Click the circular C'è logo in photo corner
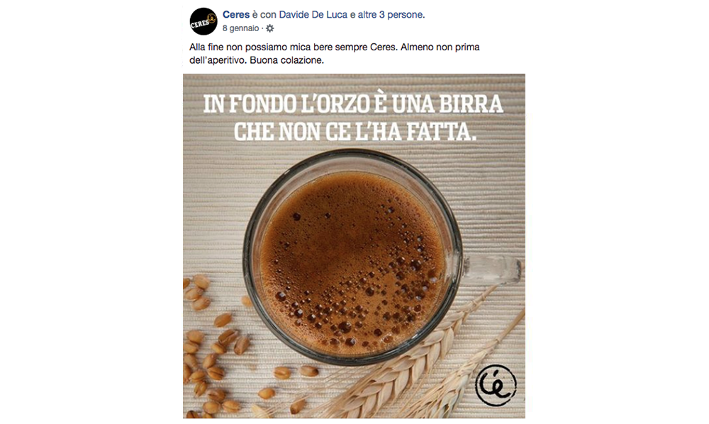The width and height of the screenshot is (709, 424). [496, 385]
